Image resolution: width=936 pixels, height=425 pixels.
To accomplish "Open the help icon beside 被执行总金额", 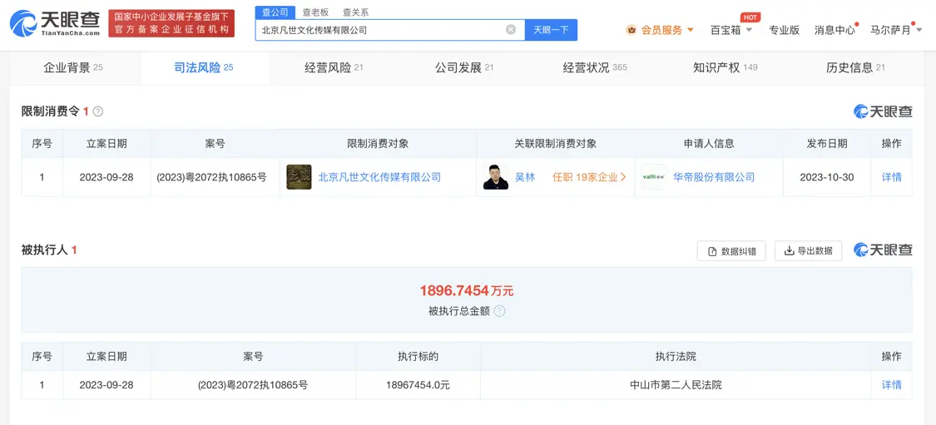I will [500, 311].
